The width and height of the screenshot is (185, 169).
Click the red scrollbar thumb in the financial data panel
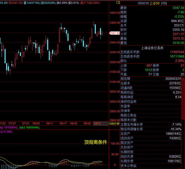183,100
